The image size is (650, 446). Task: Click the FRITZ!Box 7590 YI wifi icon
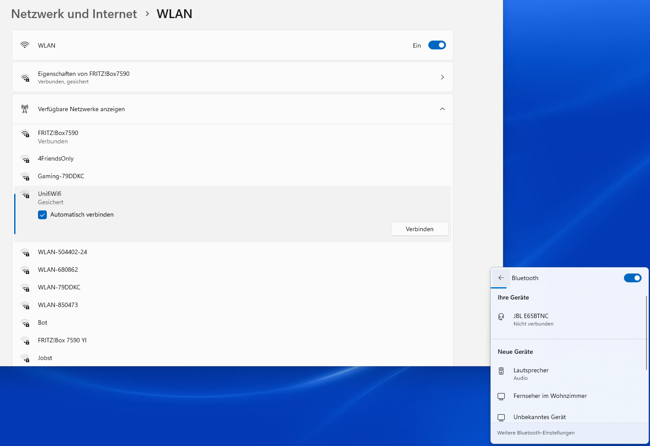(25, 341)
